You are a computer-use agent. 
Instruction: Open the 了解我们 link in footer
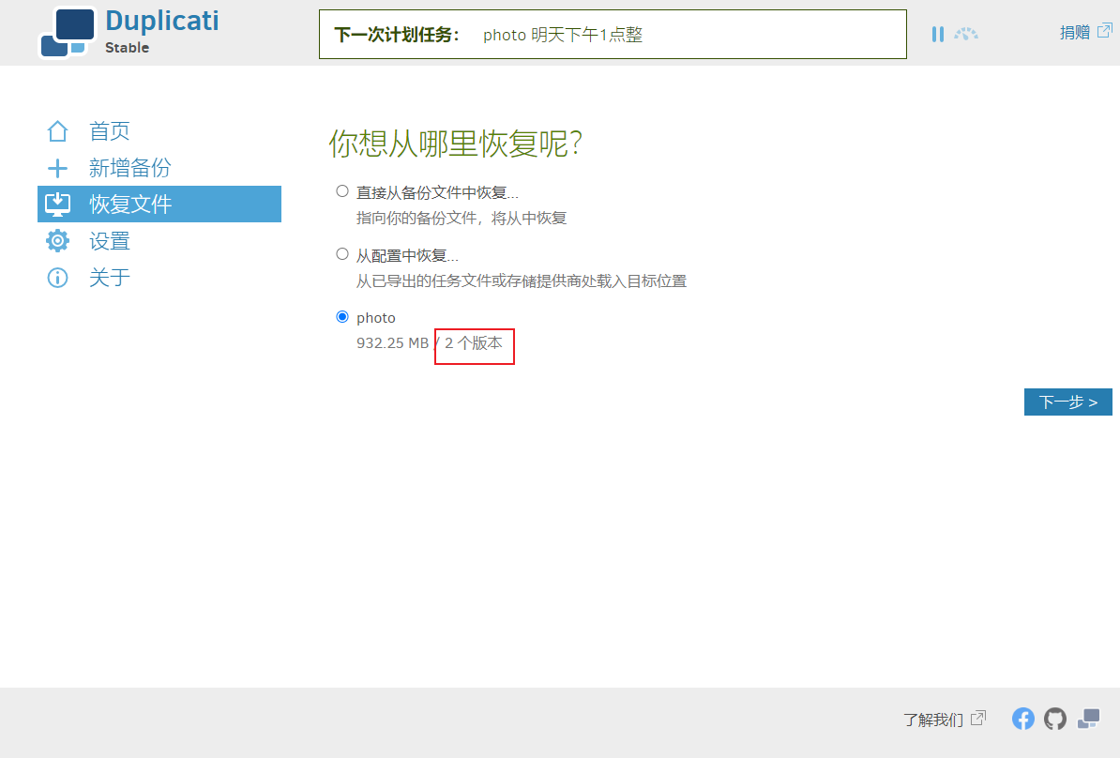coord(932,720)
